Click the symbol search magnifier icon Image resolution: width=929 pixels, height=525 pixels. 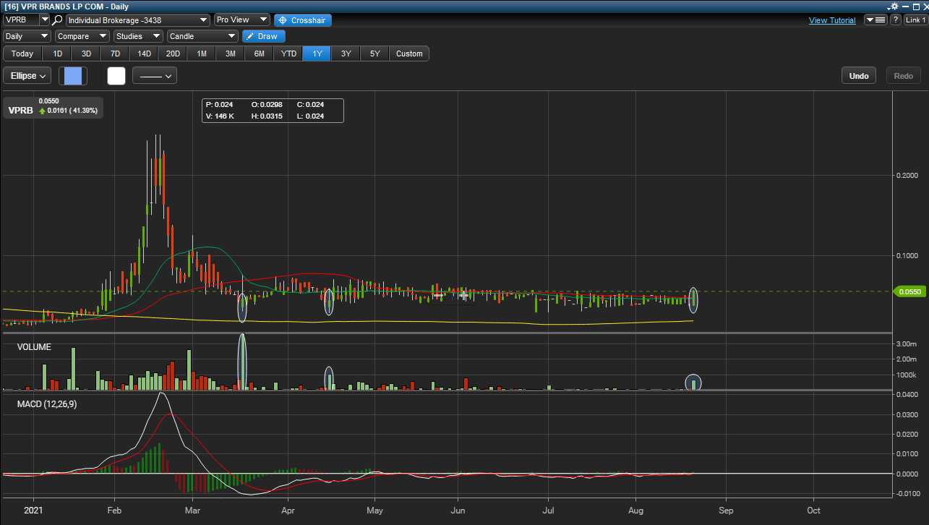coord(57,20)
